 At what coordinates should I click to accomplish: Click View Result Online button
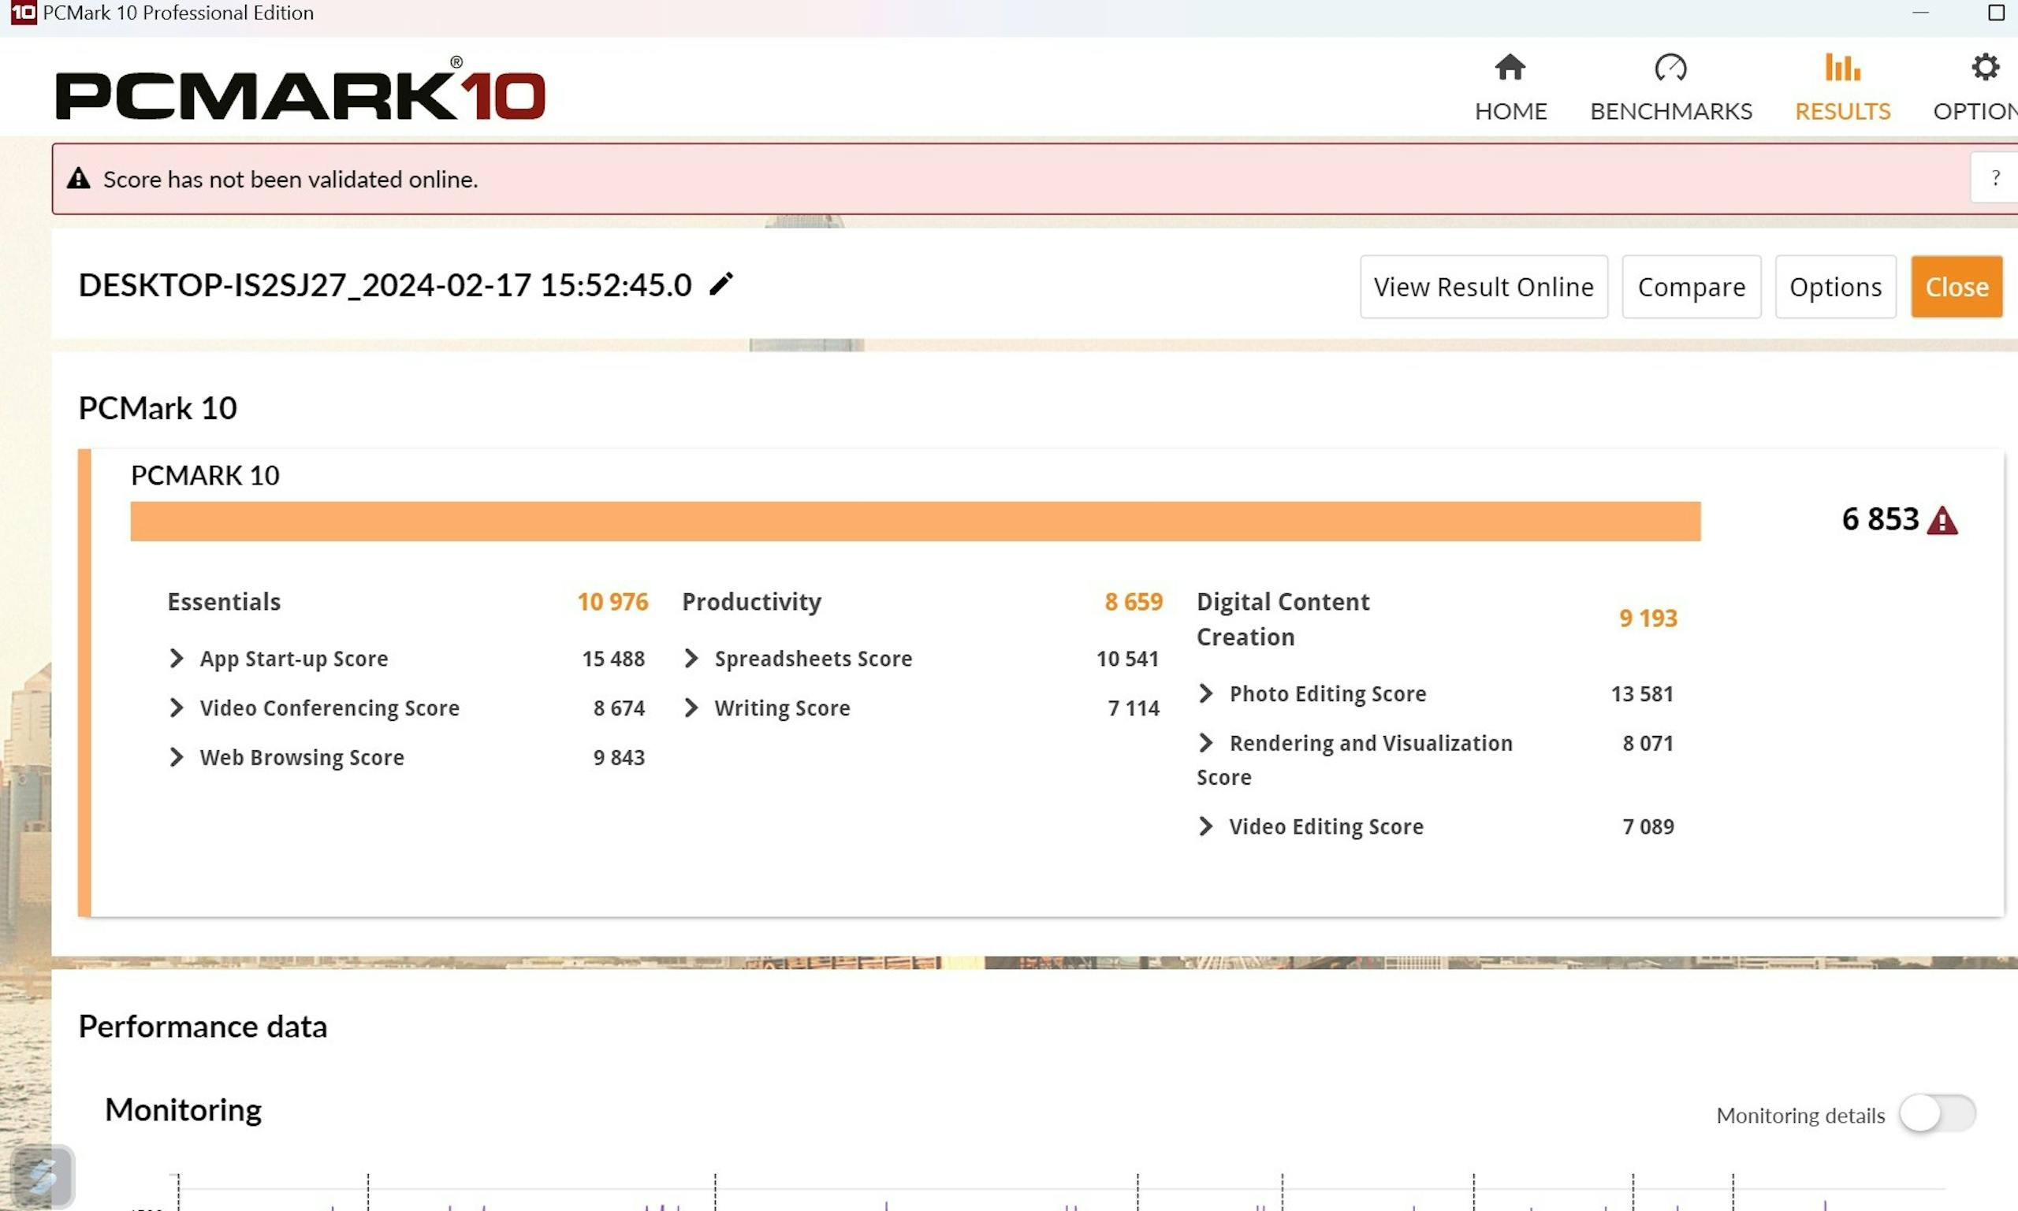coord(1484,287)
